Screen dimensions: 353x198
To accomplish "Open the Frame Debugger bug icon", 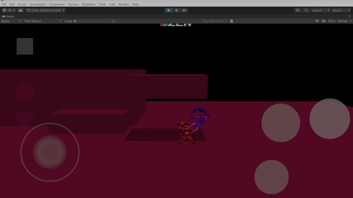I will (x=231, y=21).
